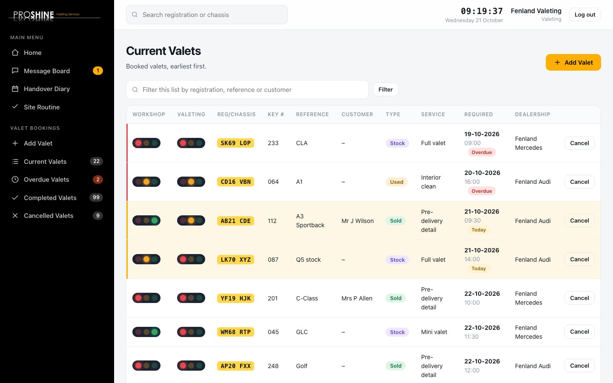Click the Cancelled Valets cross icon
Image resolution: width=613 pixels, height=383 pixels.
[x=15, y=216]
